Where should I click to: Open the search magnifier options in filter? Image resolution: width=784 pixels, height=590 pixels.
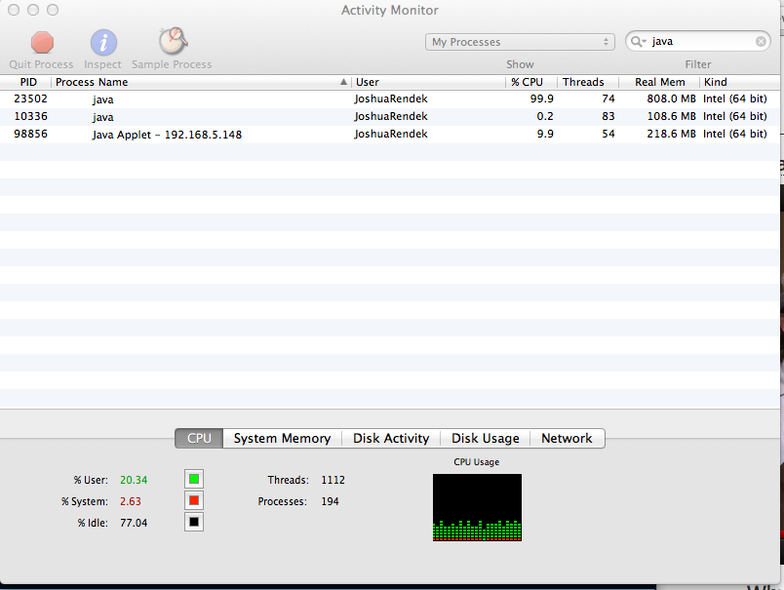639,42
